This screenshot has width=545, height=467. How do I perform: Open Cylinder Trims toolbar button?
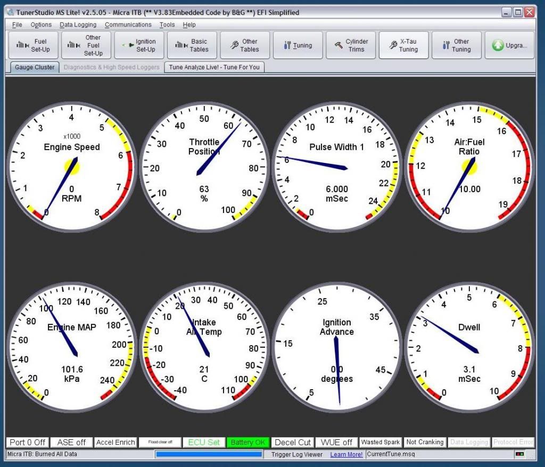pyautogui.click(x=351, y=45)
